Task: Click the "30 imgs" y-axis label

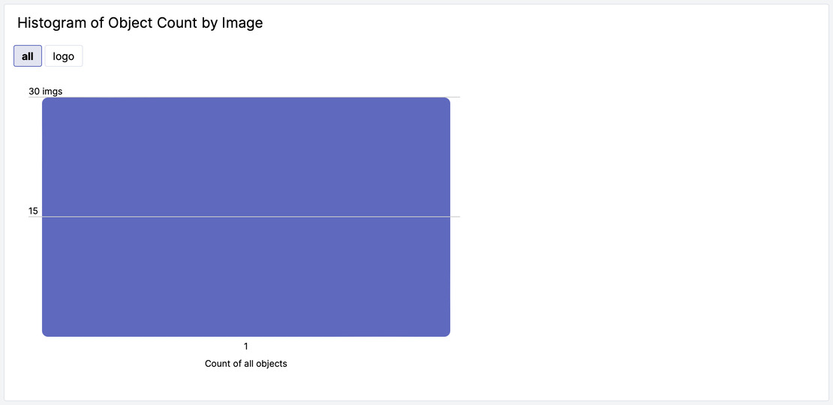Action: [45, 91]
